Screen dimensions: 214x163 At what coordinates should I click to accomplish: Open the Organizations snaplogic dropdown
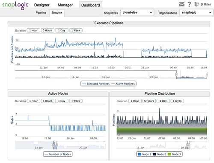(x=196, y=12)
